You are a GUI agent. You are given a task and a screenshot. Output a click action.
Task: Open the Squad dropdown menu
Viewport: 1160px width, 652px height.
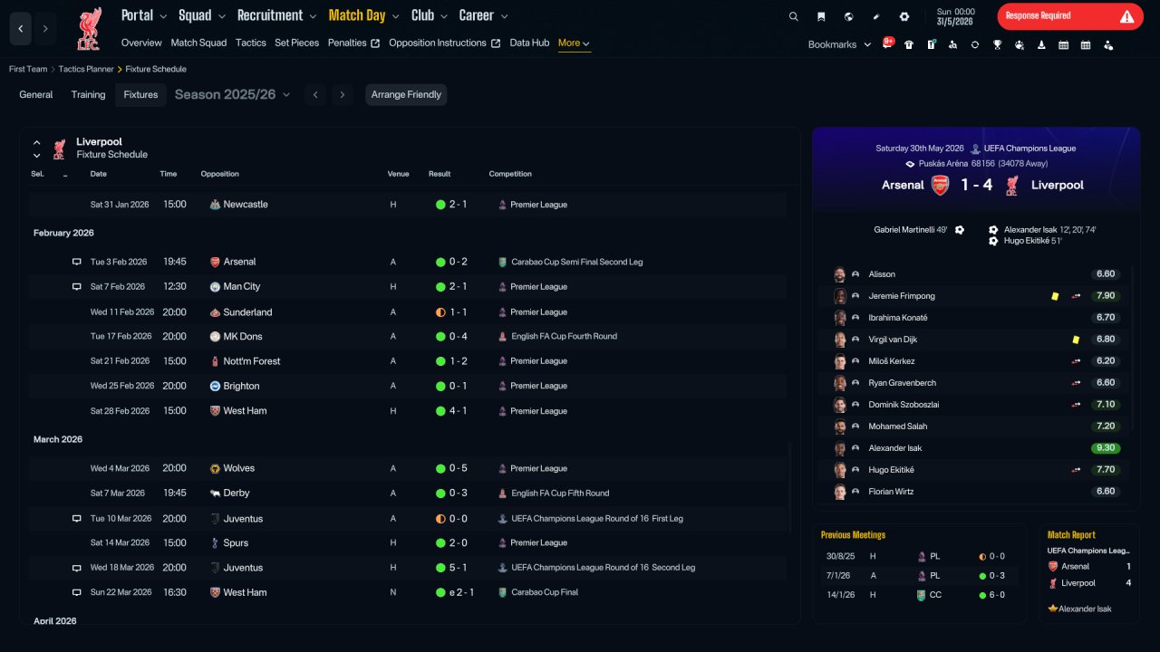(202, 15)
